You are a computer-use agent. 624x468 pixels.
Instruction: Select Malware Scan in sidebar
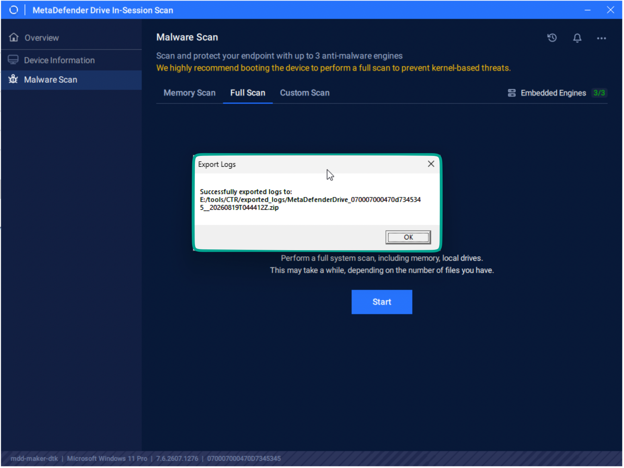(71, 80)
